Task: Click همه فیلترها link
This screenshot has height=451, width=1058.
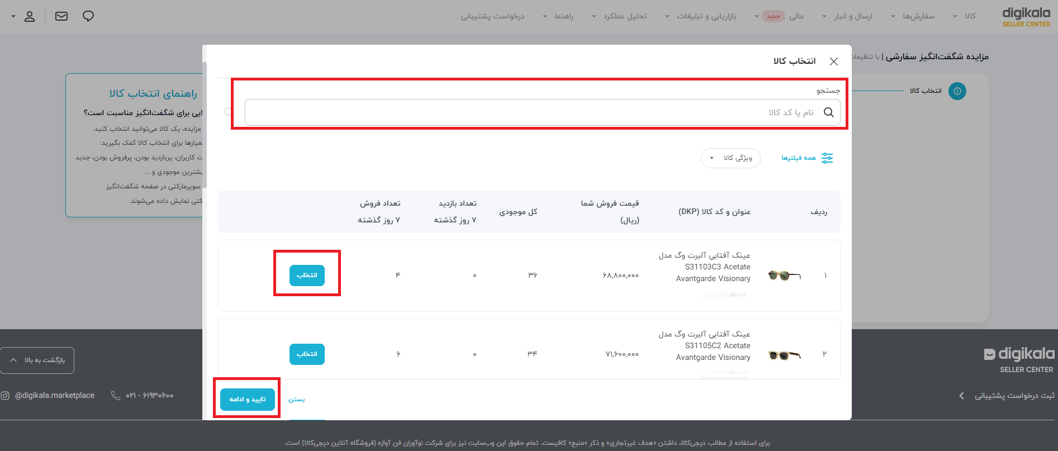Action: (799, 158)
